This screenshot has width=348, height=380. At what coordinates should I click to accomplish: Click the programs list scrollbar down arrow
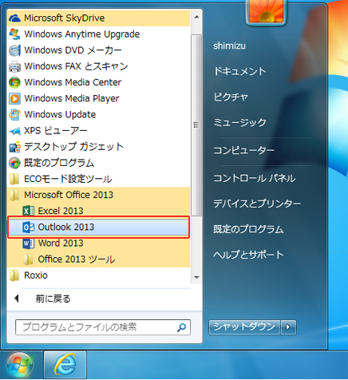pyautogui.click(x=196, y=277)
